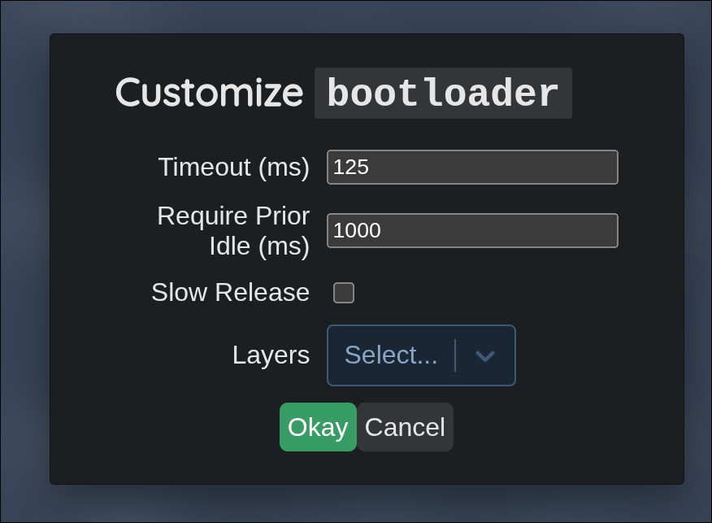Click the "Customize" heading text
712x523 pixels.
[x=209, y=93]
